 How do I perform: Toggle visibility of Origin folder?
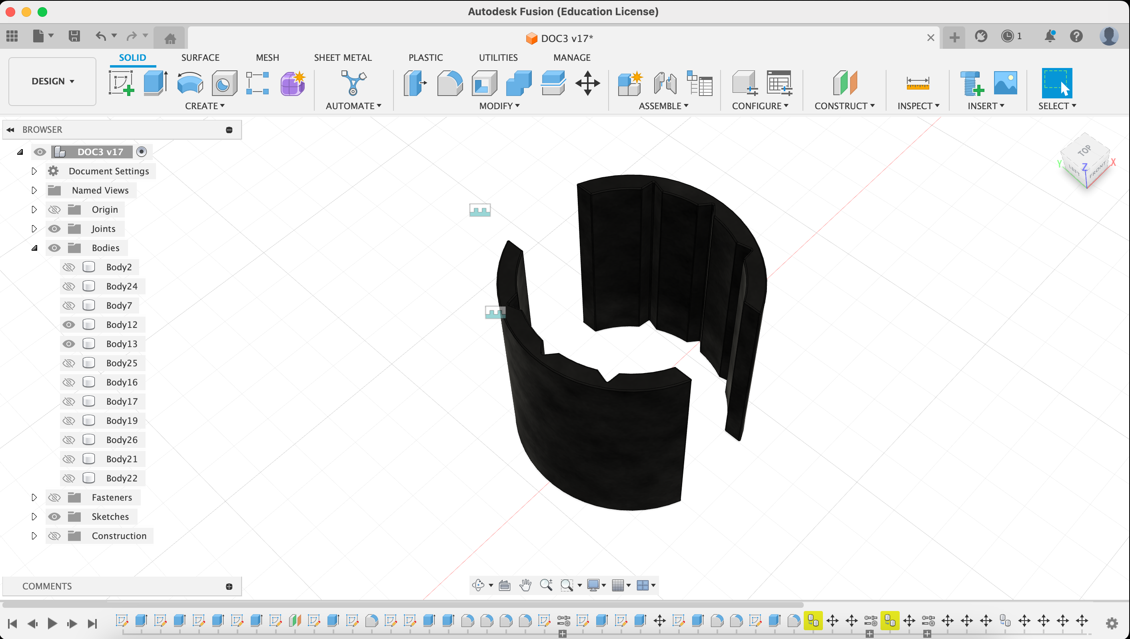[54, 210]
